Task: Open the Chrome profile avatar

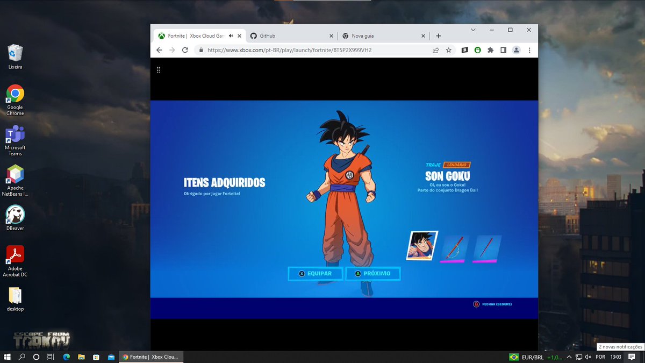Action: (x=516, y=50)
